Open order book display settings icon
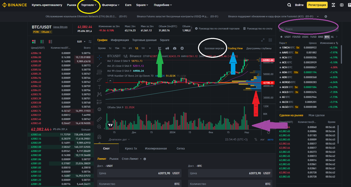 coord(90,42)
